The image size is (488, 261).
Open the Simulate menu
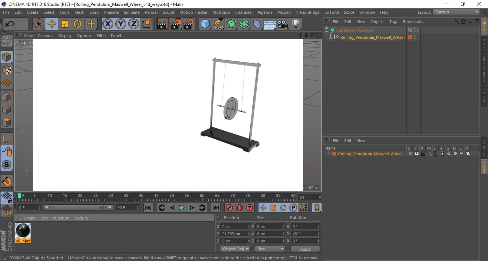pos(132,12)
